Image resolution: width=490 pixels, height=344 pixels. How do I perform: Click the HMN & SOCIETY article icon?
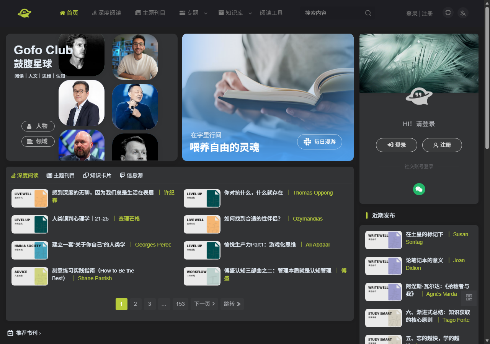point(30,250)
